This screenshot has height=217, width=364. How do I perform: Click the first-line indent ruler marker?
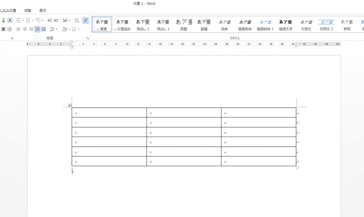[72, 42]
